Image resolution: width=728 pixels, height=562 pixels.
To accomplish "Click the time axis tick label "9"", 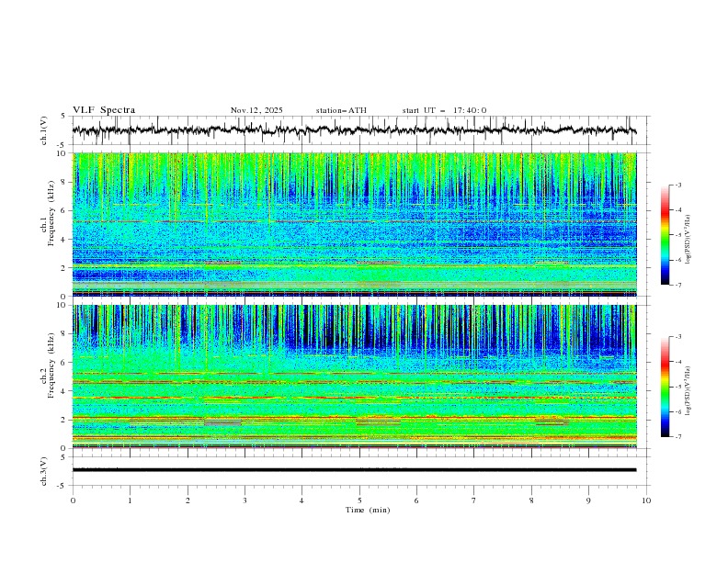I will pos(588,500).
